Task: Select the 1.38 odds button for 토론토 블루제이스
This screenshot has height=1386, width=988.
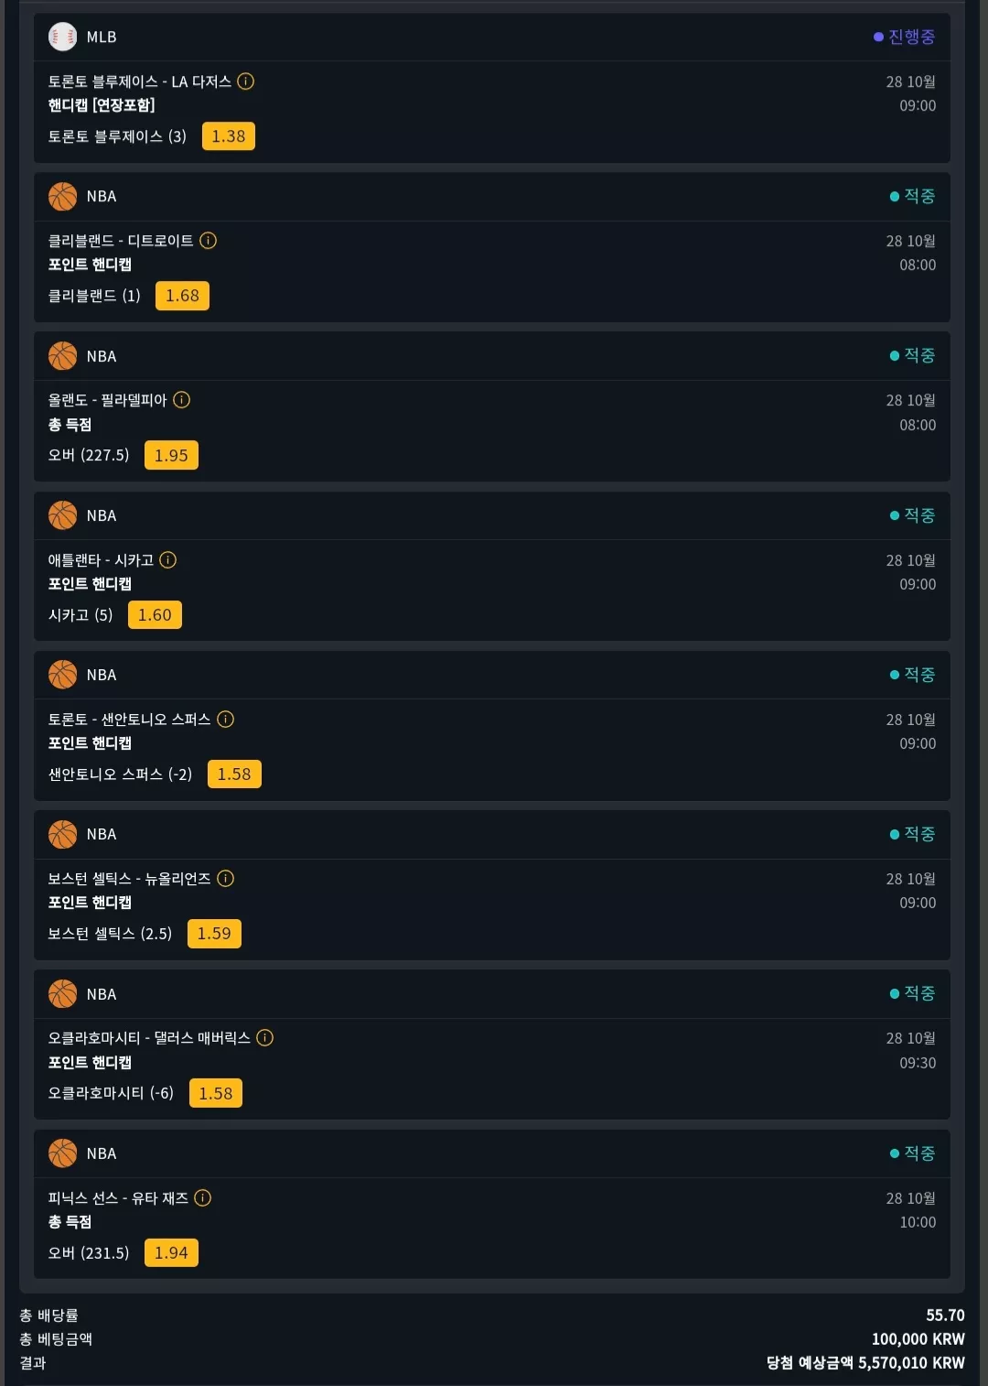Action: click(x=229, y=136)
